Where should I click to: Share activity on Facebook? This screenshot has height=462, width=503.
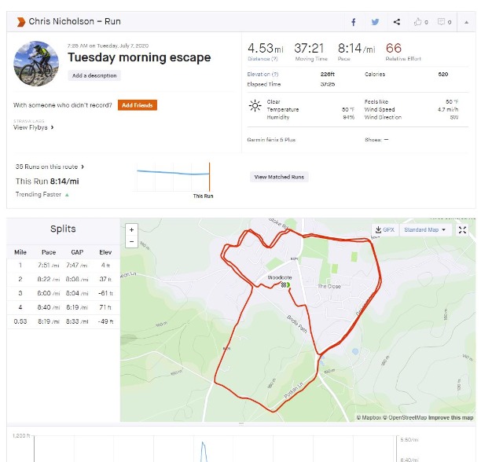coord(353,22)
